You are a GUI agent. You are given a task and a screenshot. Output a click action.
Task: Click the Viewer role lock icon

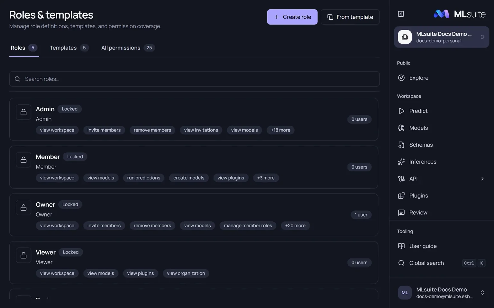click(x=23, y=255)
